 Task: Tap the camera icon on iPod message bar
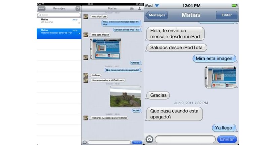pos(149,139)
